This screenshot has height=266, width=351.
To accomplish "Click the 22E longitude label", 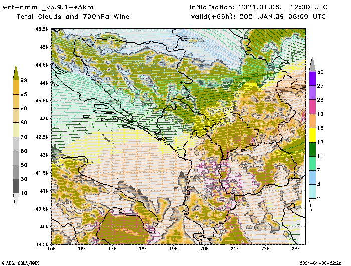I will click(265, 249).
